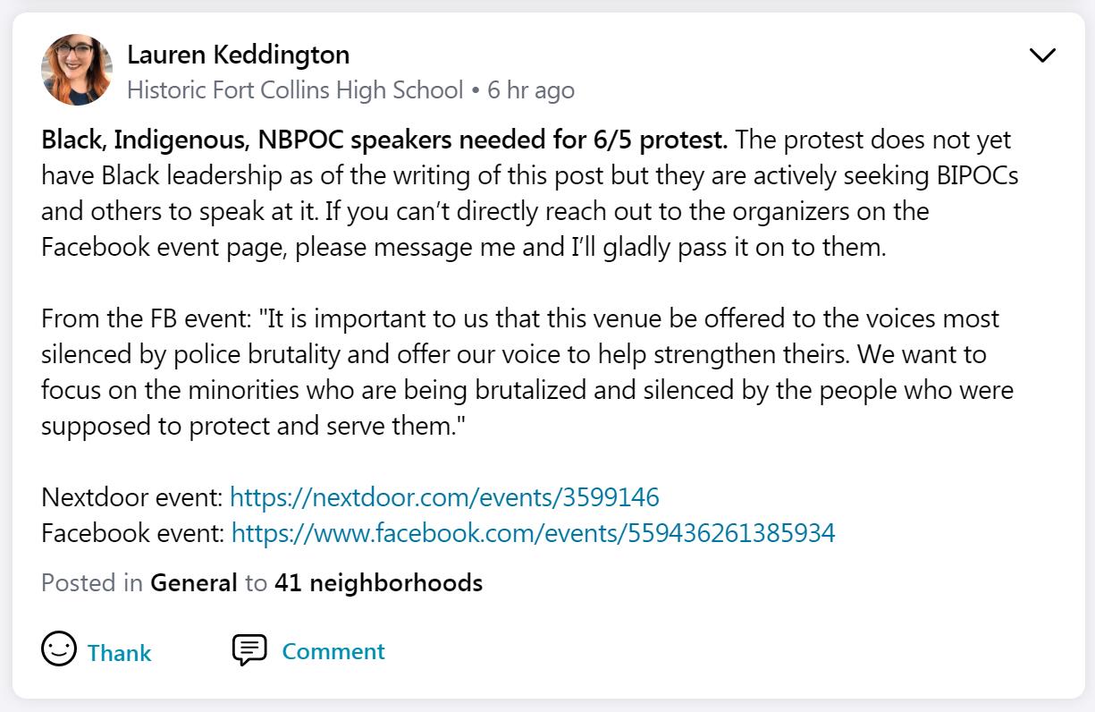Open the nextdoor.com events link
Image resolution: width=1095 pixels, height=712 pixels.
(x=444, y=497)
